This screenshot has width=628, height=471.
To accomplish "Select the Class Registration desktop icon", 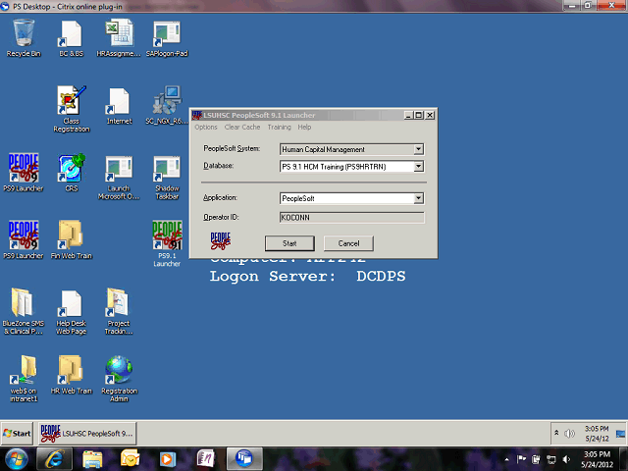I will (x=72, y=109).
